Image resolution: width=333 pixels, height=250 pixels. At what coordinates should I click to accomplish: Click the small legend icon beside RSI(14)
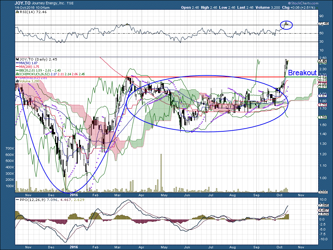coord(17,12)
